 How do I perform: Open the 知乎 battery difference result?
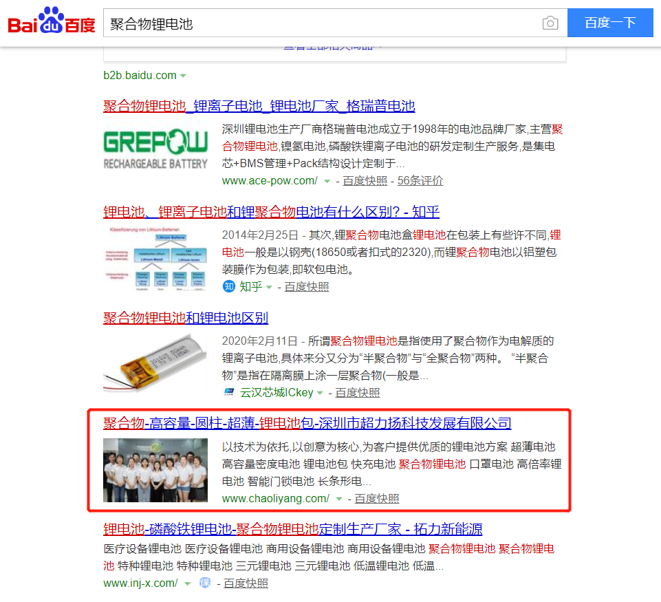[x=271, y=212]
